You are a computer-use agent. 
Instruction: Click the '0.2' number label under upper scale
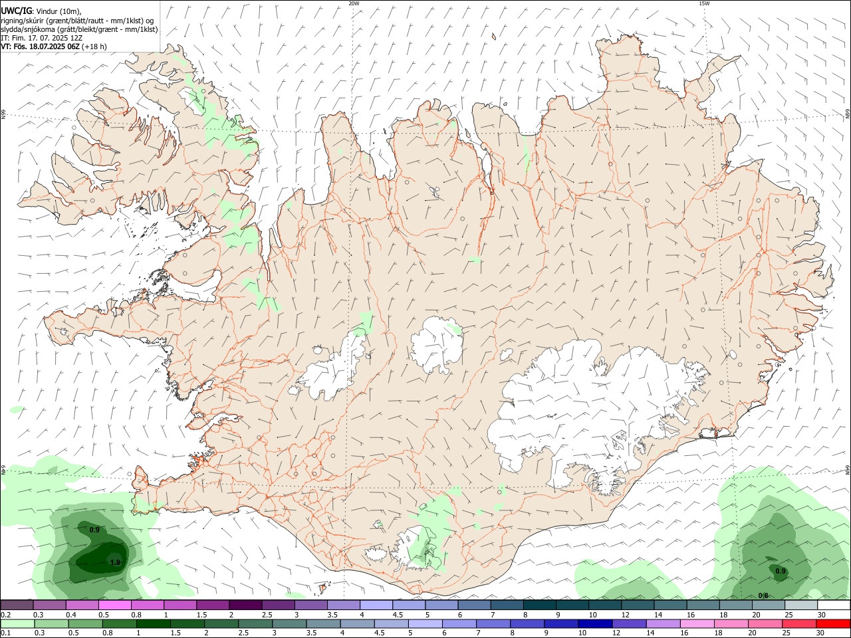tap(5, 615)
